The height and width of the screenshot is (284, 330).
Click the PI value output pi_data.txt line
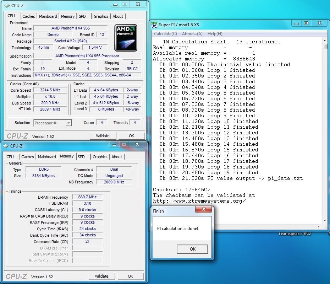[231, 178]
